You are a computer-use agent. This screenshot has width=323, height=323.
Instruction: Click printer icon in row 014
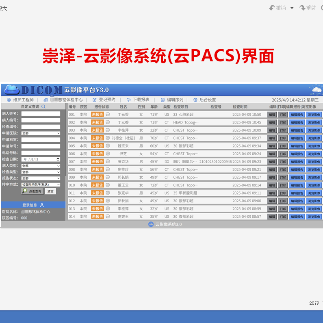coord(108,216)
